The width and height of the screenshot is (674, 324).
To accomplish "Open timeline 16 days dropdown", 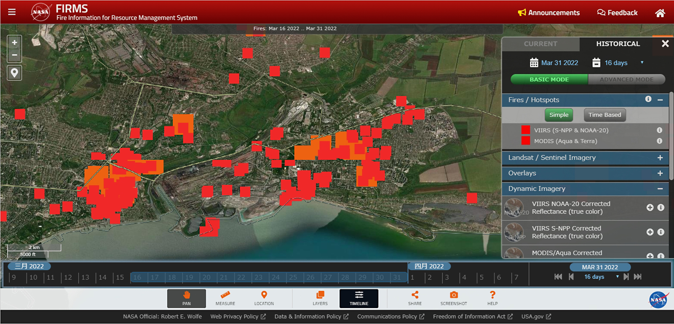I will (x=601, y=277).
